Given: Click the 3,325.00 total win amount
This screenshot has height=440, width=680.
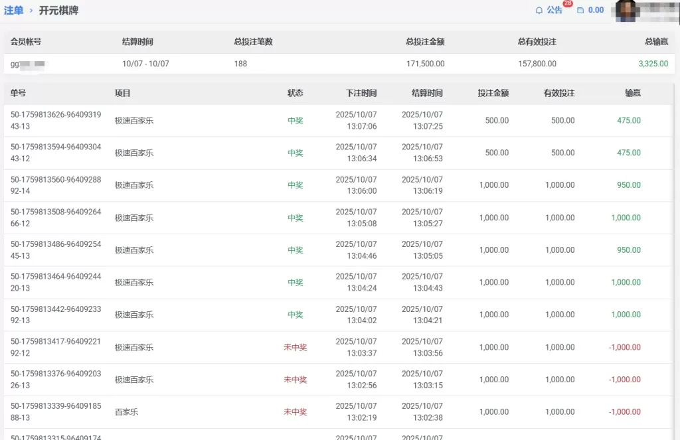Looking at the screenshot, I should click(x=653, y=64).
